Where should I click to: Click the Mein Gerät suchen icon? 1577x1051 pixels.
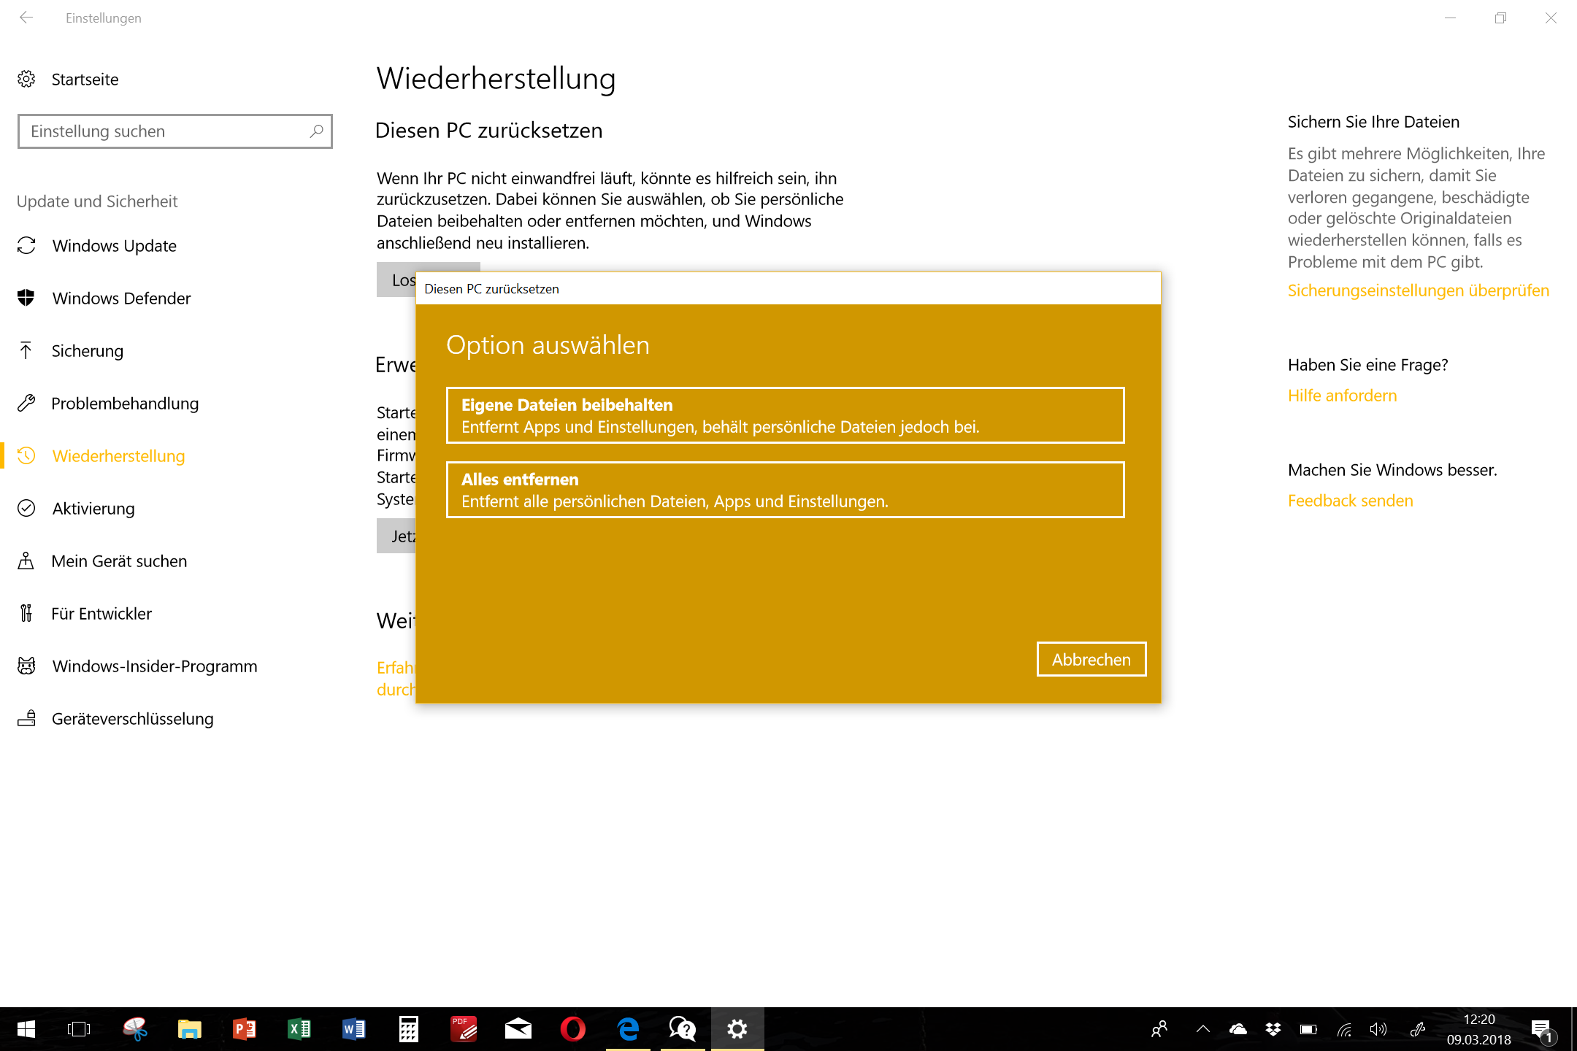26,561
